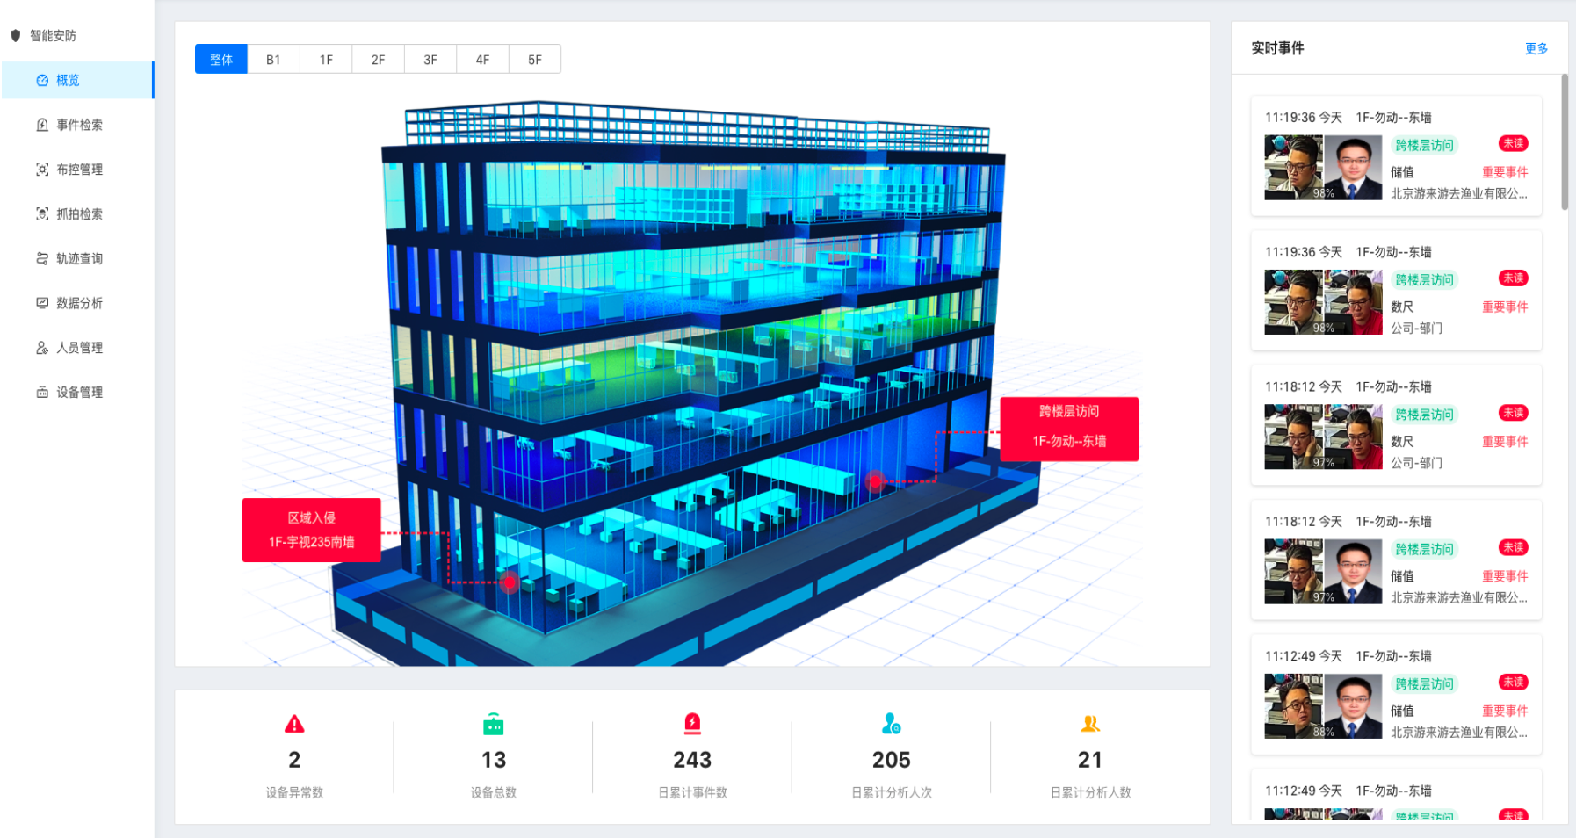Image resolution: width=1576 pixels, height=838 pixels.
Task: Click the 2 设备异常数 value
Action: pyautogui.click(x=294, y=760)
